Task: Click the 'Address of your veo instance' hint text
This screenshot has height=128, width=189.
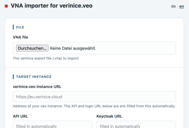Action: [x=94, y=106]
